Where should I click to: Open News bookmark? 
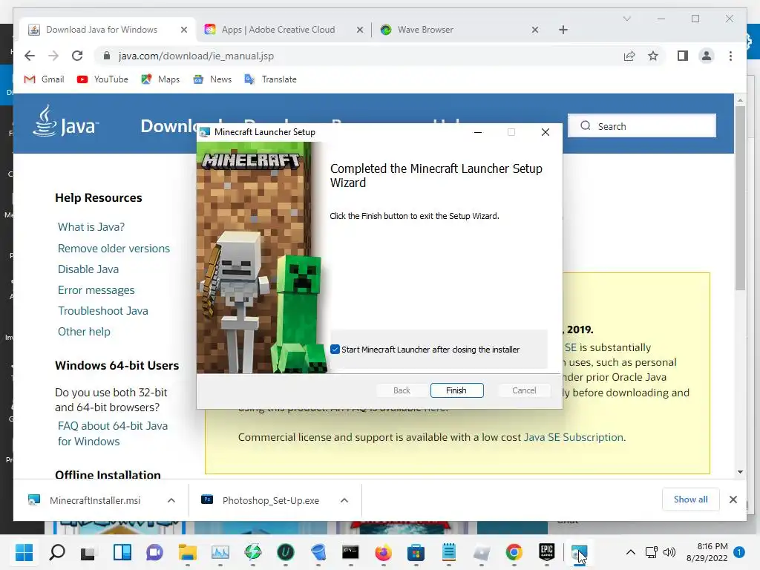coord(212,79)
